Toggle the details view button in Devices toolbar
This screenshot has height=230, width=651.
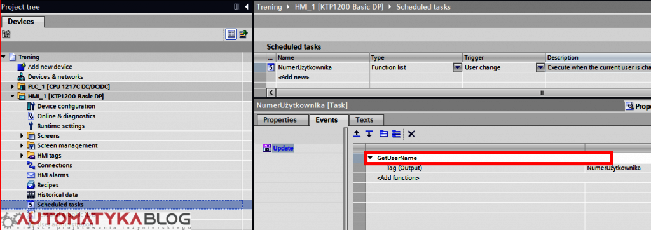[x=231, y=34]
